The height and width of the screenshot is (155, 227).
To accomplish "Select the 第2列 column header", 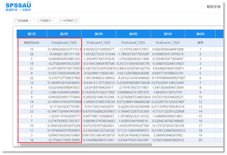I will pyautogui.click(x=64, y=34).
